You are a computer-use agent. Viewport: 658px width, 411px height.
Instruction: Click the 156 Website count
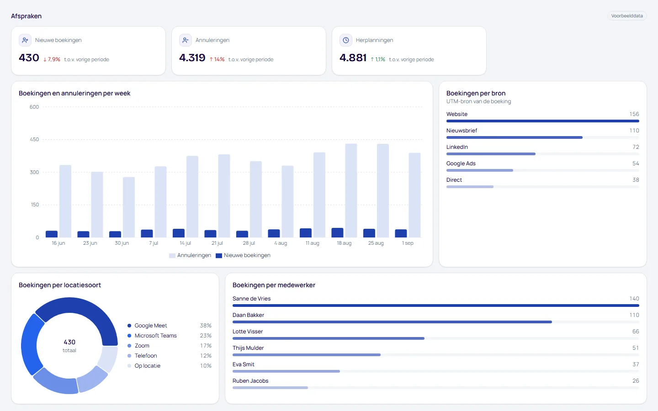(x=634, y=114)
